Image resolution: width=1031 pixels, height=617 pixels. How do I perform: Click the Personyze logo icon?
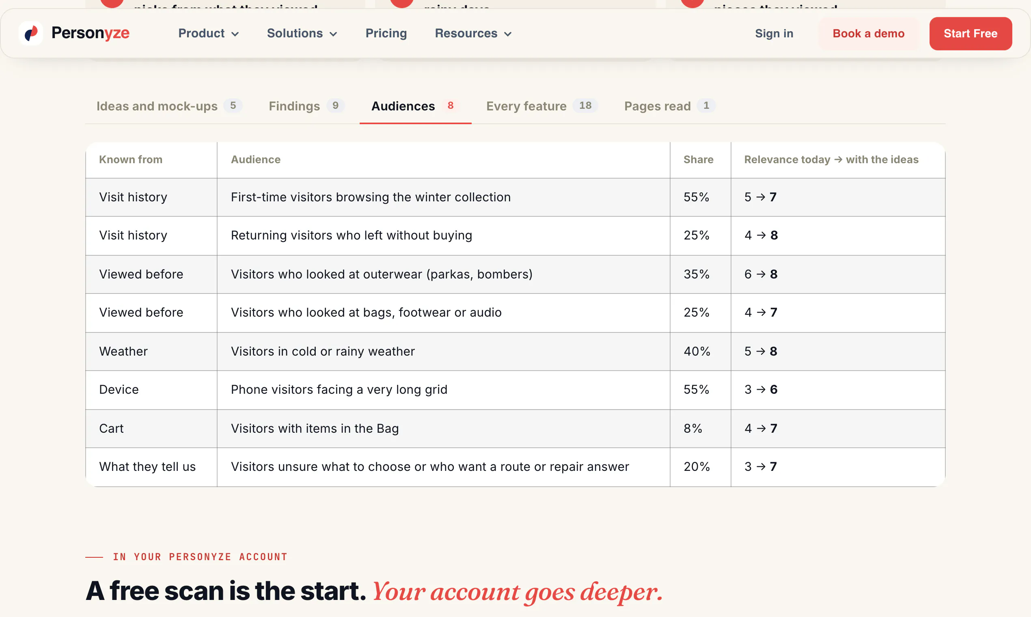[31, 33]
